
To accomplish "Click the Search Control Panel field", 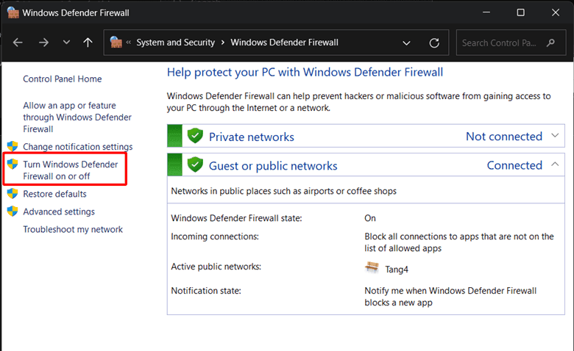I will coord(511,43).
